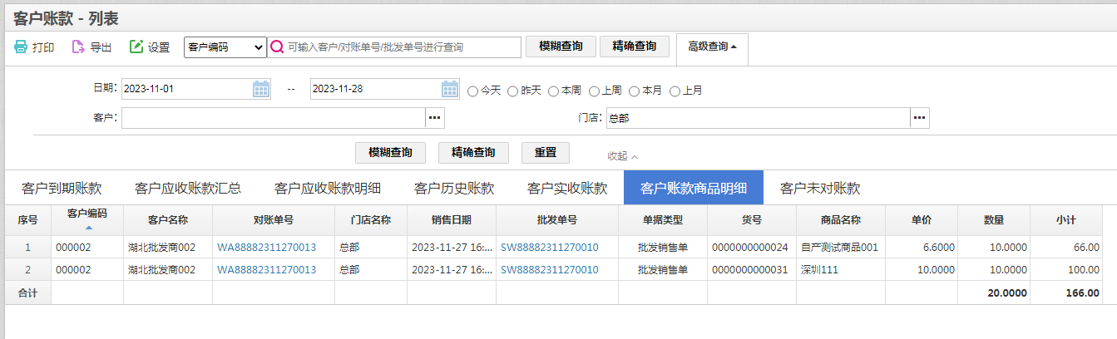The height and width of the screenshot is (339, 1117).
Task: Click the 销售日期 column header
Action: click(451, 220)
